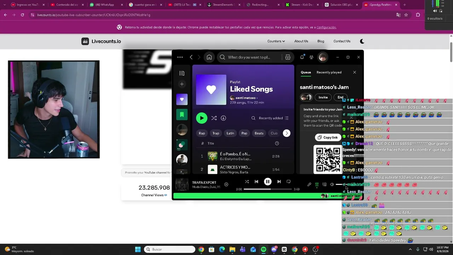Bookmark this page with star icon

[406, 15]
